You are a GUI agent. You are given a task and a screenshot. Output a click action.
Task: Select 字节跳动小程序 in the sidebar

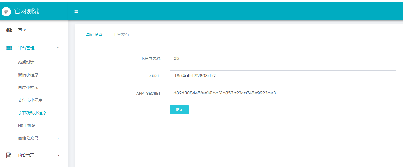coord(32,113)
